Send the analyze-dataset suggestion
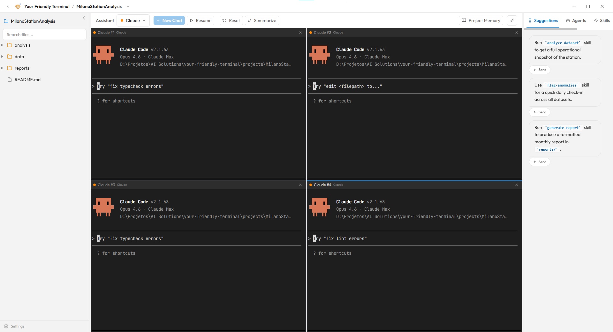This screenshot has height=332, width=613. [x=539, y=70]
